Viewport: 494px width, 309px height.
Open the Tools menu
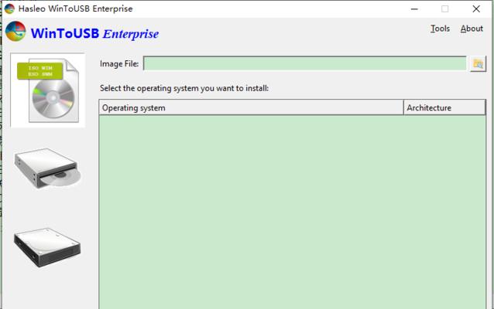[x=440, y=29]
